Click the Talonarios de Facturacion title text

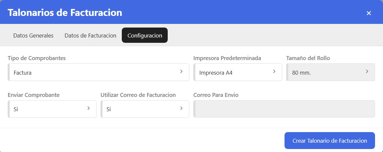tap(65, 13)
